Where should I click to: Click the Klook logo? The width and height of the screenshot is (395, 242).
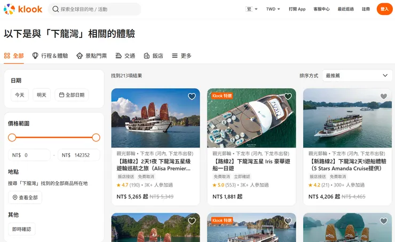(23, 9)
